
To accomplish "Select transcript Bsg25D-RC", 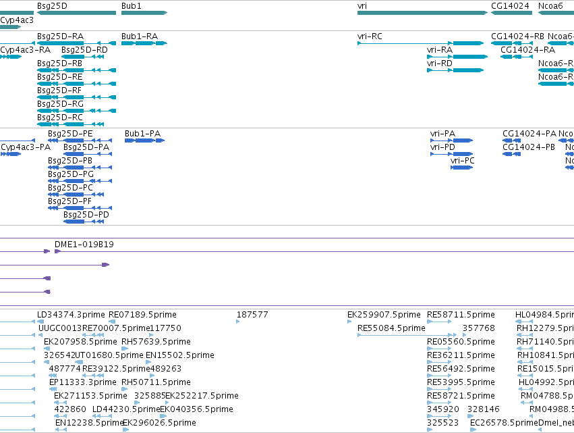I will pos(70,124).
